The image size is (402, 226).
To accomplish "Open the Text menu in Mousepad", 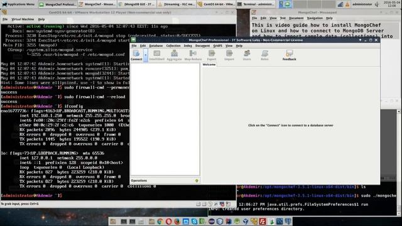I will 283,18.
